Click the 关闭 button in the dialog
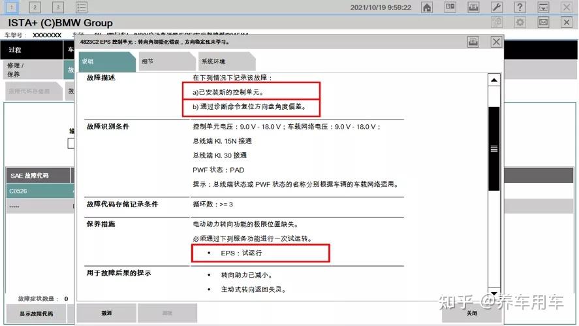This screenshot has width=579, height=326. point(471,314)
